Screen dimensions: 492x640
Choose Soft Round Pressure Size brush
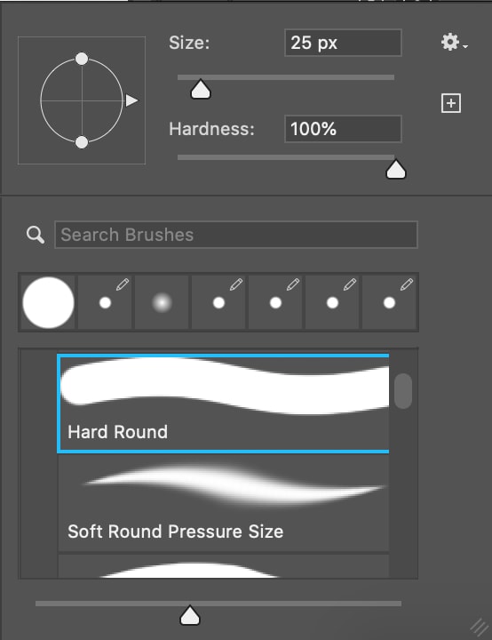223,503
